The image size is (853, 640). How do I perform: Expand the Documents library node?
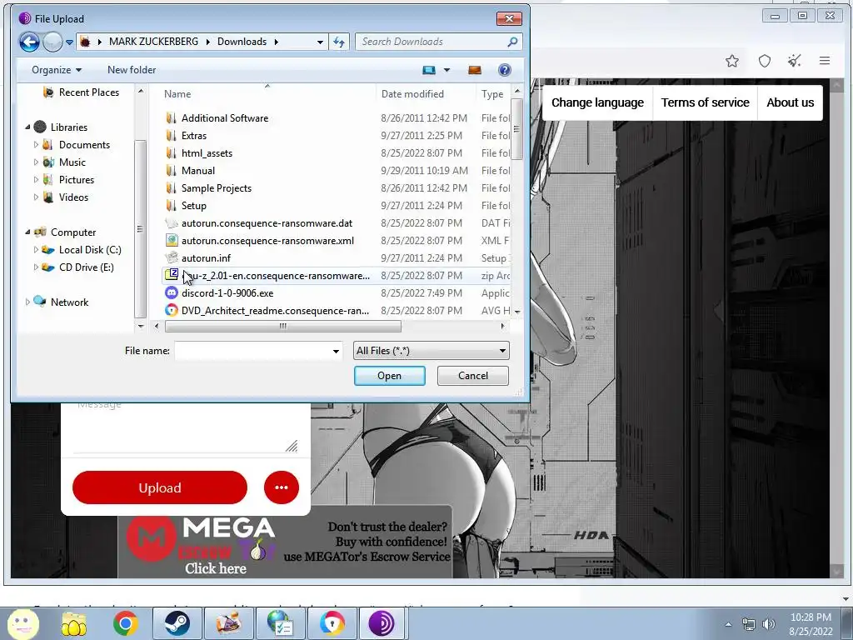[36, 145]
